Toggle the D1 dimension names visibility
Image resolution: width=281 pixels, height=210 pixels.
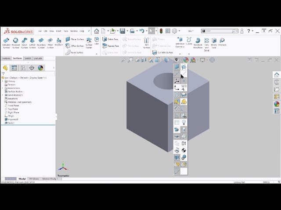[x=184, y=143]
